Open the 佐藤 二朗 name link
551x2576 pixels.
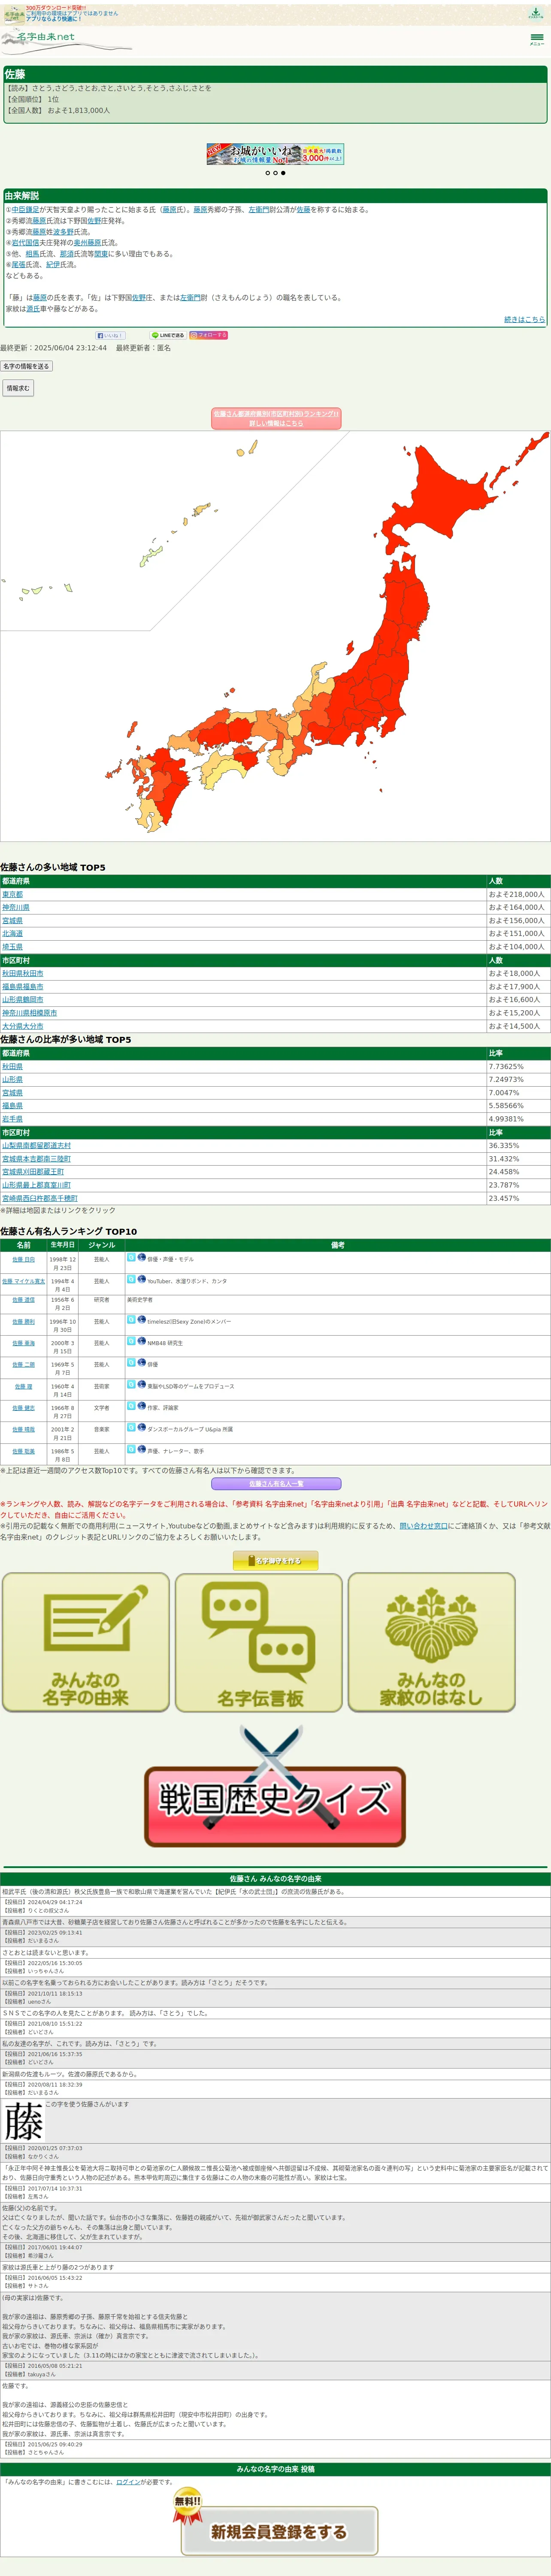tap(23, 1365)
